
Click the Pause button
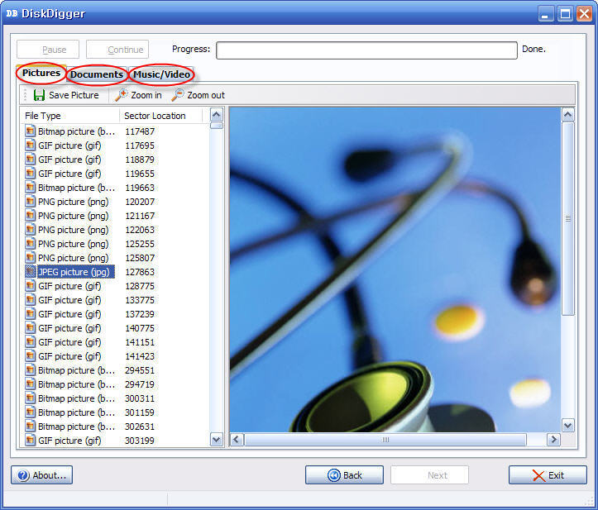click(x=48, y=50)
